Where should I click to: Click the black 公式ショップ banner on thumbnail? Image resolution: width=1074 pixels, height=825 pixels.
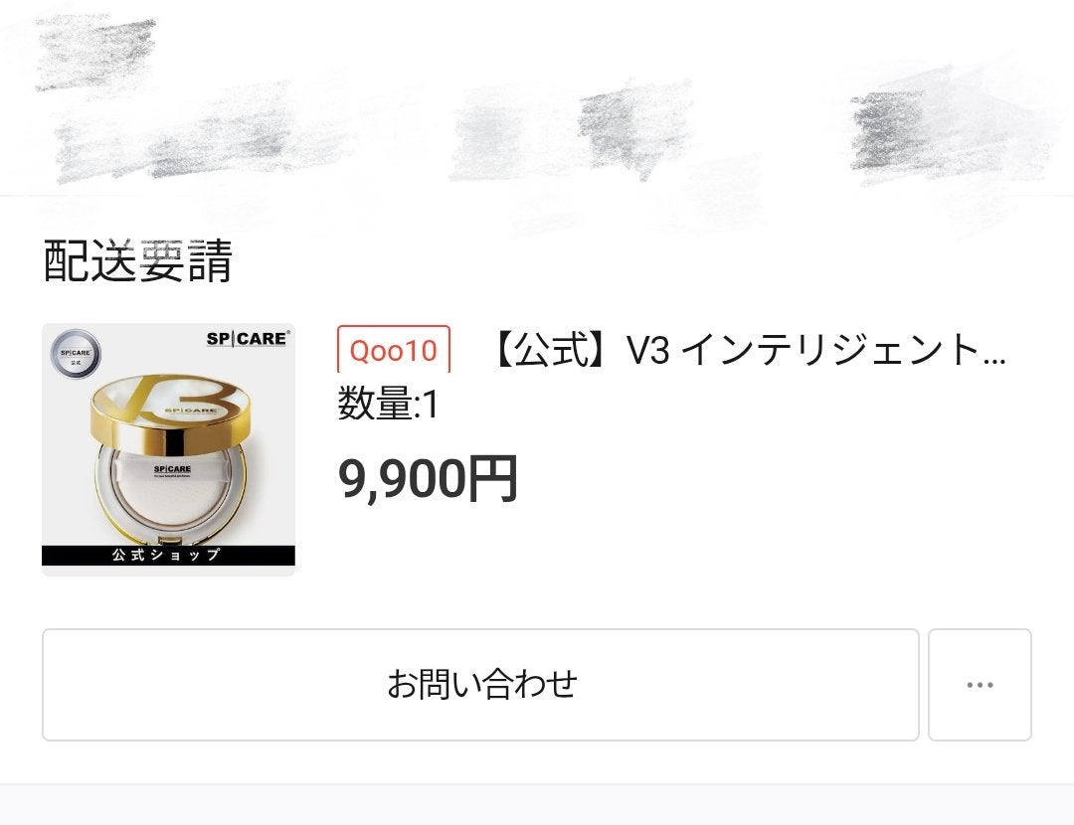point(168,556)
